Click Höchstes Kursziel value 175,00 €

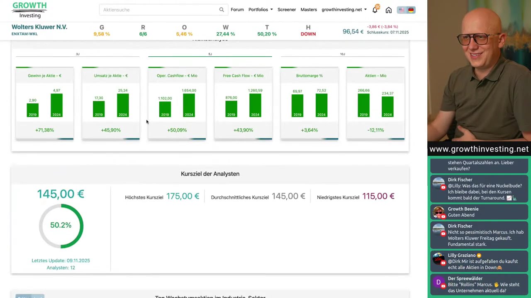click(x=183, y=196)
